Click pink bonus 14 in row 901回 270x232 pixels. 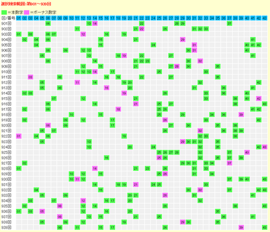95,24
